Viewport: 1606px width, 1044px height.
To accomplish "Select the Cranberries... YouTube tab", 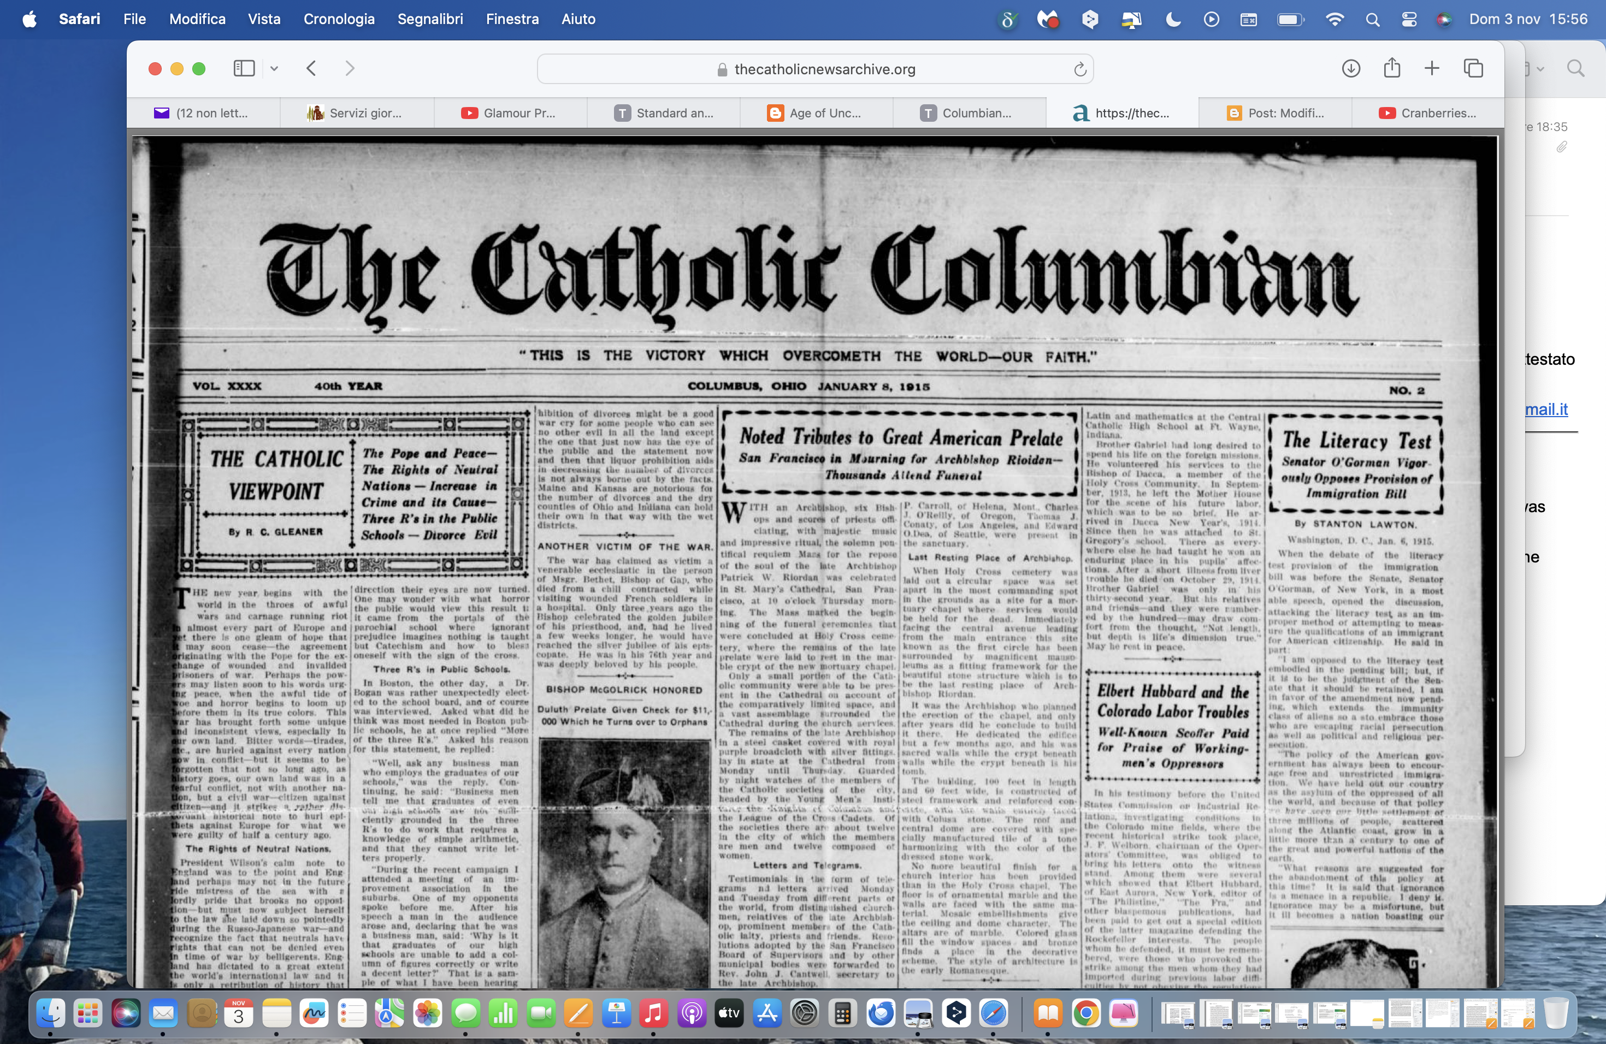I will (x=1428, y=114).
